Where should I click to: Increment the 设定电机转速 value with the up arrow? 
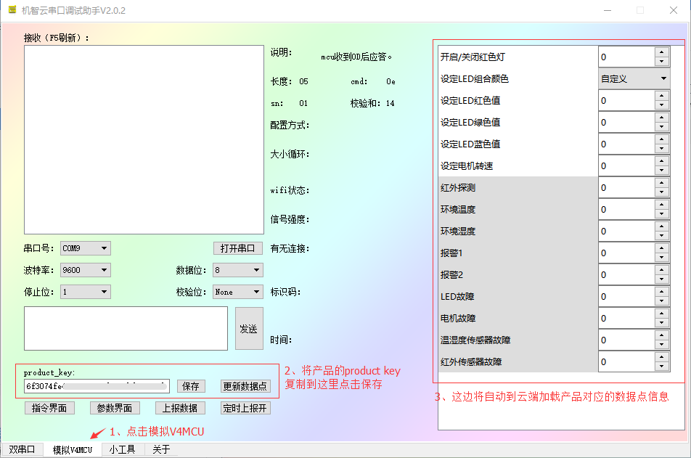[x=662, y=162]
